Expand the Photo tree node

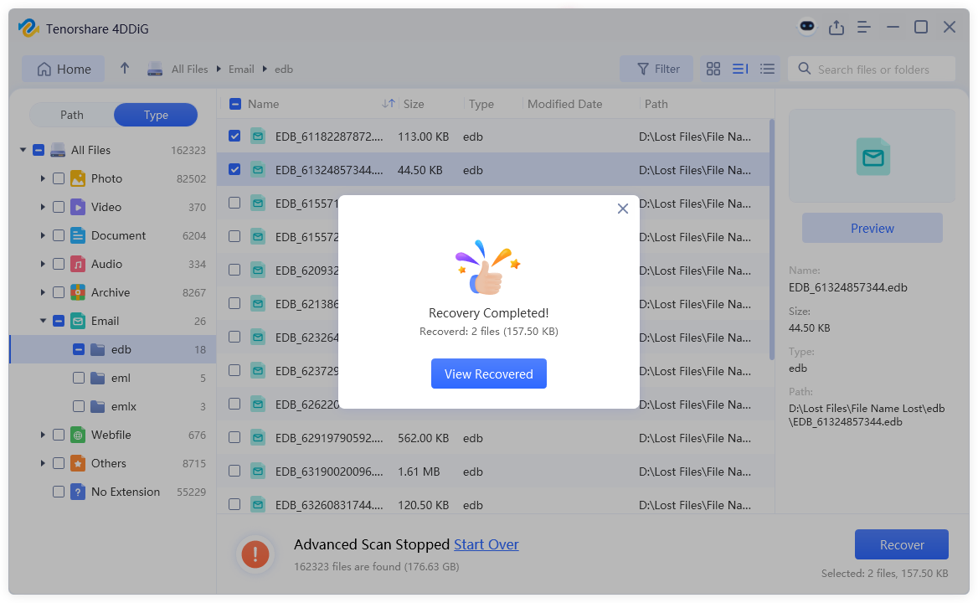[43, 179]
